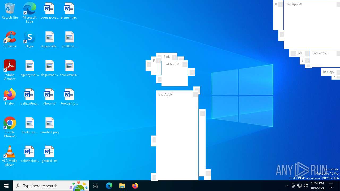
Task: Select the bookprop... image file
Action: pyautogui.click(x=29, y=126)
